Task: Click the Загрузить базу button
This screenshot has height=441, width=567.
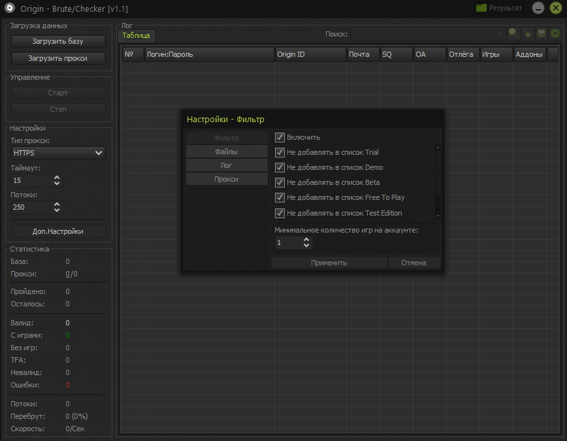Action: click(x=58, y=41)
